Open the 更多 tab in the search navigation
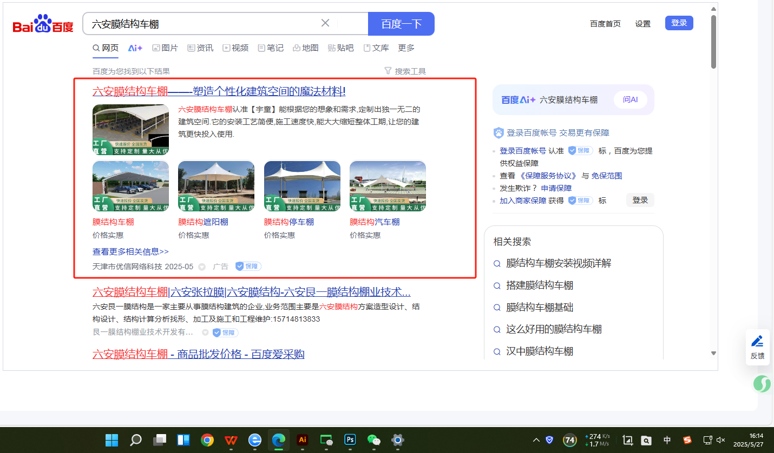 (406, 48)
